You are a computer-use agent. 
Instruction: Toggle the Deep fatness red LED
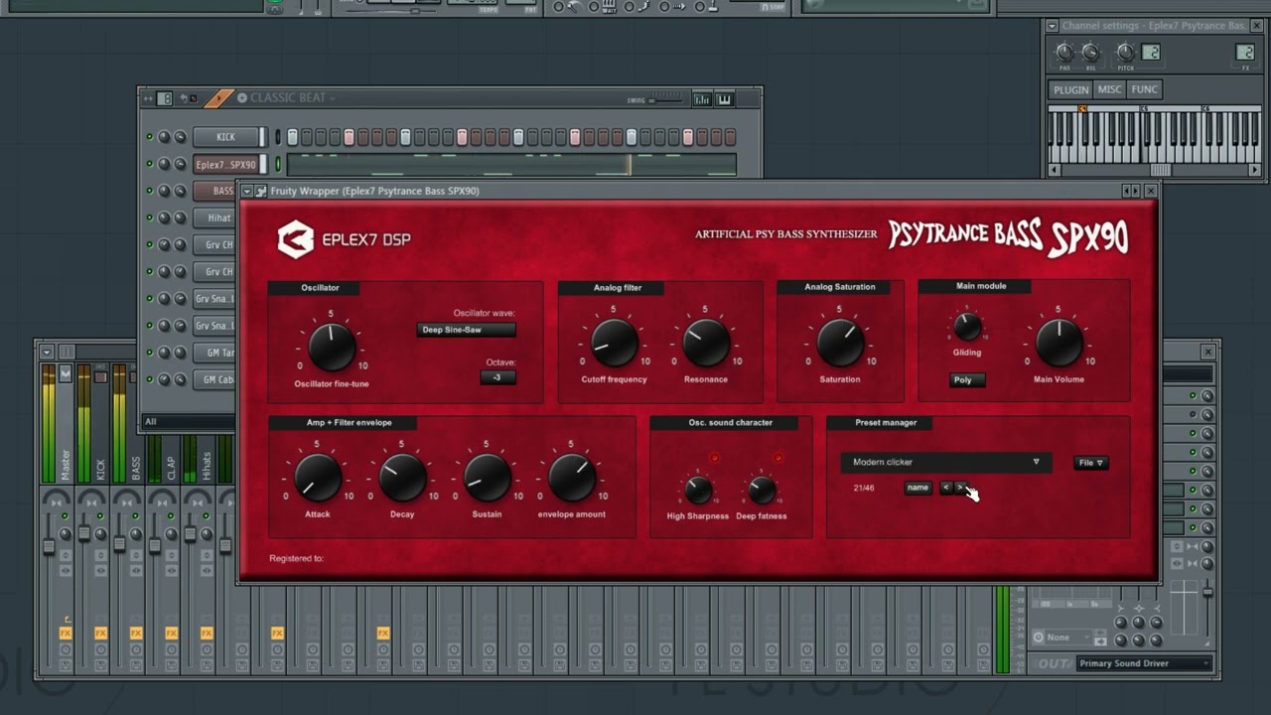(x=777, y=458)
